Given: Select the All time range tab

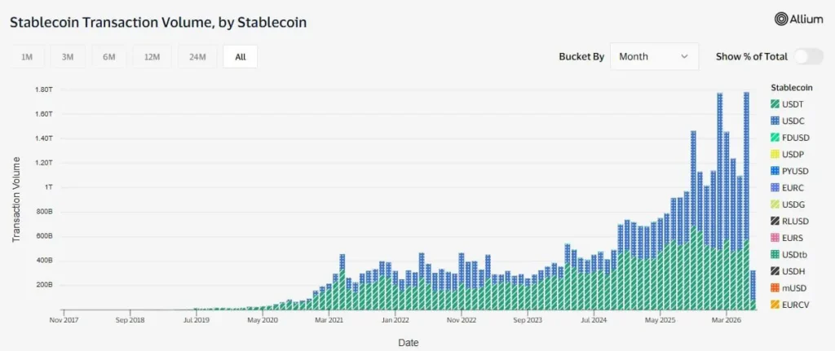Looking at the screenshot, I should tap(241, 57).
